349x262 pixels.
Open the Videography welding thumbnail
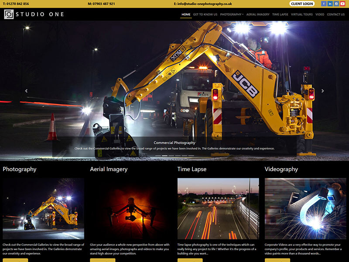[x=305, y=209]
